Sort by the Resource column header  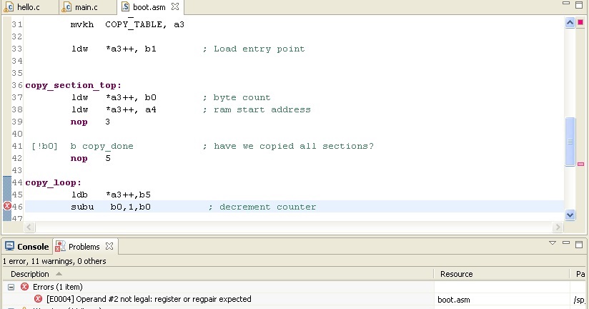click(456, 274)
